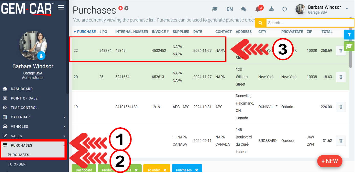Switch language using EN link

(230, 9)
